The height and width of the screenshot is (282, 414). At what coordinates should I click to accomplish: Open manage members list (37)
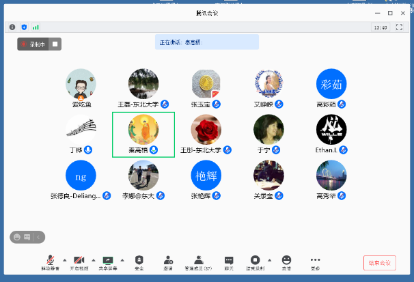198,262
